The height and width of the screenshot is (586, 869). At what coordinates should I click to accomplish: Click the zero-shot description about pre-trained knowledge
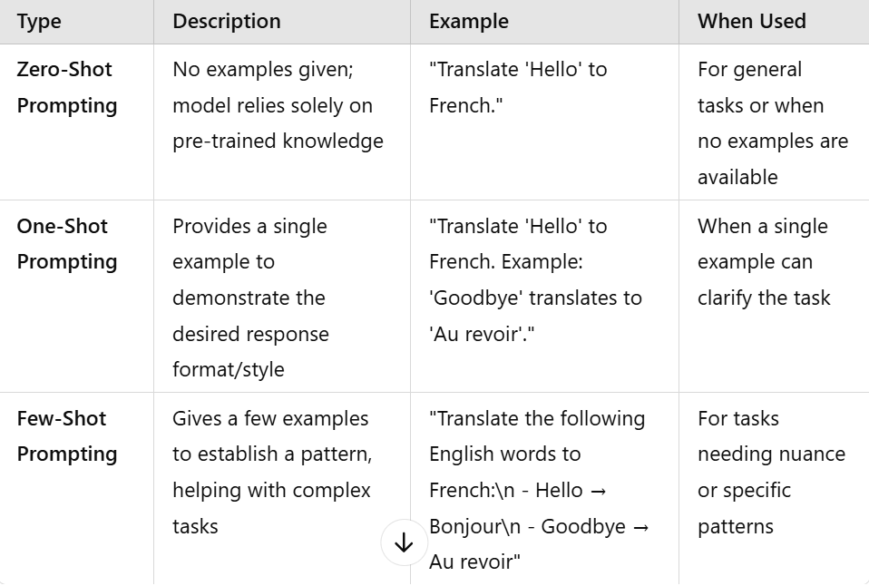(278, 105)
